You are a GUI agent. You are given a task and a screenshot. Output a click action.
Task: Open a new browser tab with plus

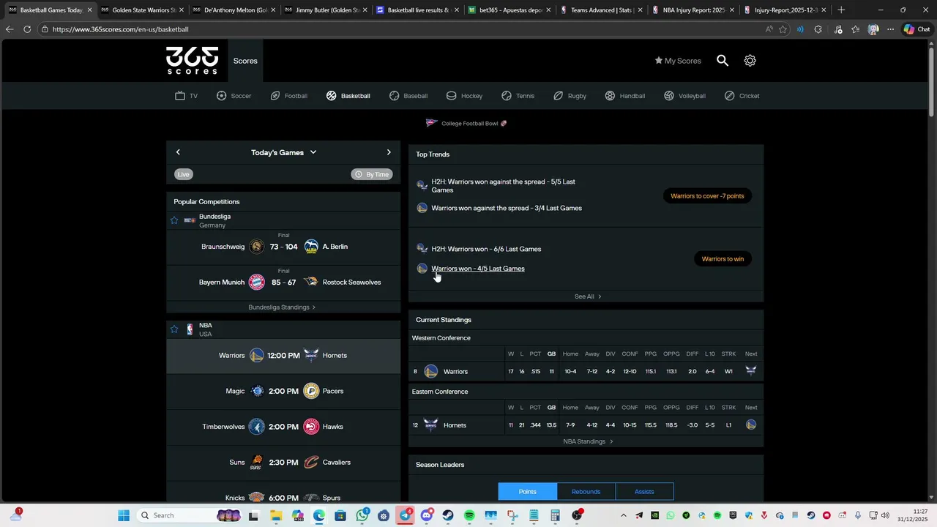[x=841, y=10]
